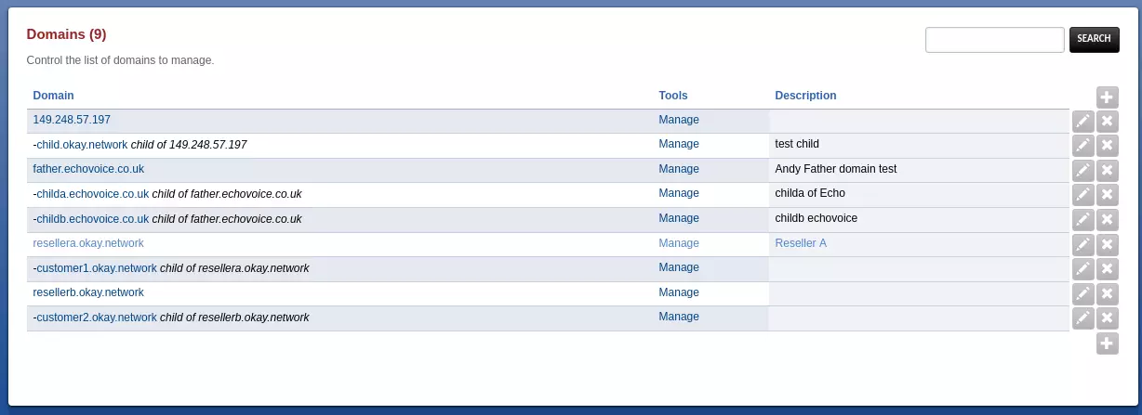Click Manage for childb.echovoice.co.uk

pyautogui.click(x=679, y=218)
